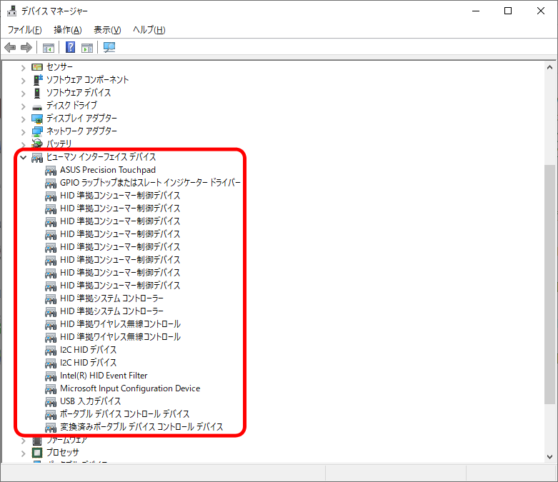Collapse the ヒューマン インターフェイス デバイス category
This screenshot has width=558, height=482.
(x=23, y=157)
